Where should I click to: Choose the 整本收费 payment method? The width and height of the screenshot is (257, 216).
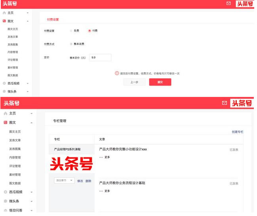click(x=71, y=44)
